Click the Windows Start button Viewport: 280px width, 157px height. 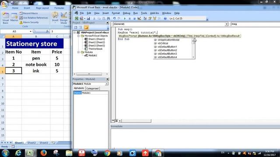coord(5,153)
